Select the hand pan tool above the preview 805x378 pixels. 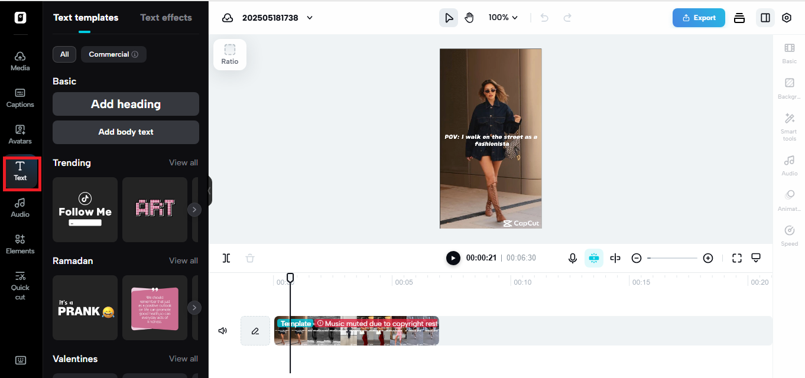click(469, 17)
